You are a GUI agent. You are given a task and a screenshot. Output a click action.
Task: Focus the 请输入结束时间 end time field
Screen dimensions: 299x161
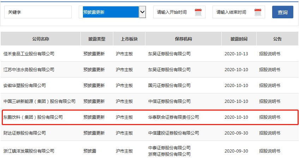point(239,12)
